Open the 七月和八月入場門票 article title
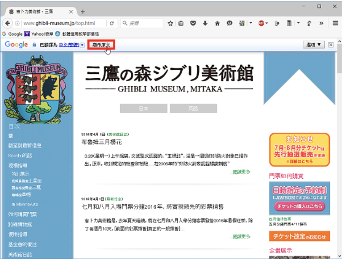The image size is (342, 260). (x=152, y=206)
